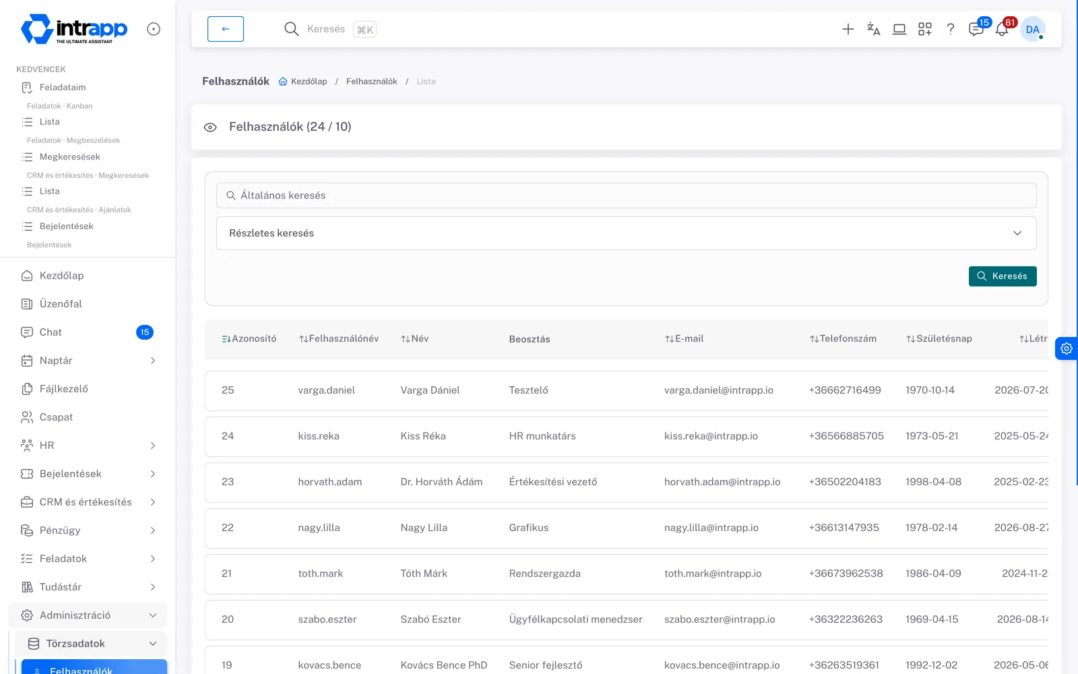1078x674 pixels.
Task: Expand CRM és értékesítés submenu chevron
Action: [153, 502]
